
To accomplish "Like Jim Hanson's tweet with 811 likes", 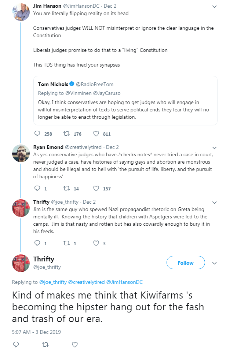I will point(96,133).
